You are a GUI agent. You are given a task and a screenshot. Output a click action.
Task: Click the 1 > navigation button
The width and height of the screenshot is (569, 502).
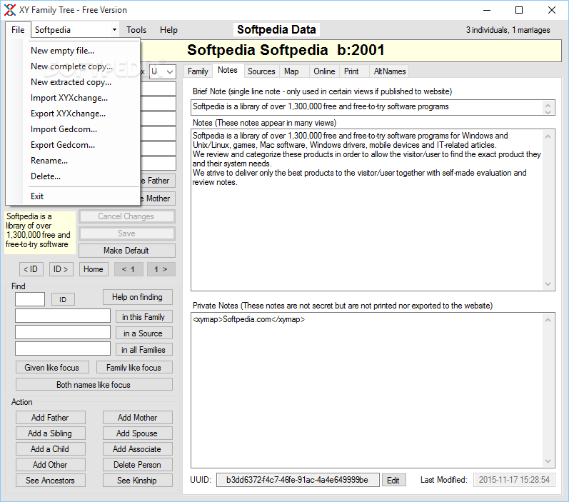pos(161,269)
